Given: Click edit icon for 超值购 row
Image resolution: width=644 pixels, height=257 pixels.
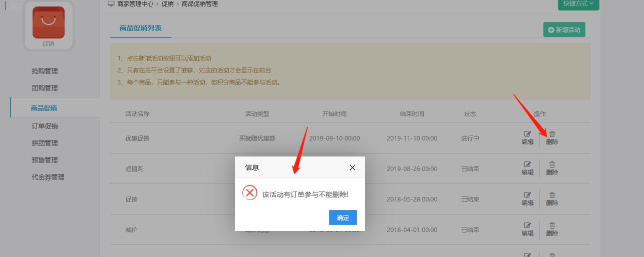Looking at the screenshot, I should click(527, 164).
